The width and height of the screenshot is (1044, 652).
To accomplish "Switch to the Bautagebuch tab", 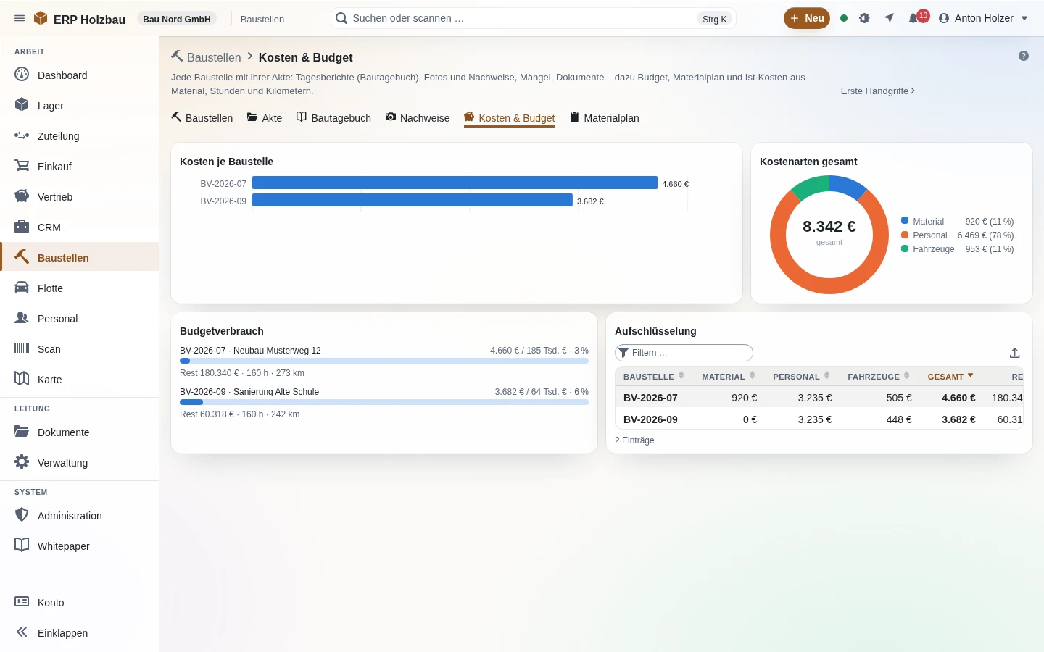I will (x=333, y=118).
